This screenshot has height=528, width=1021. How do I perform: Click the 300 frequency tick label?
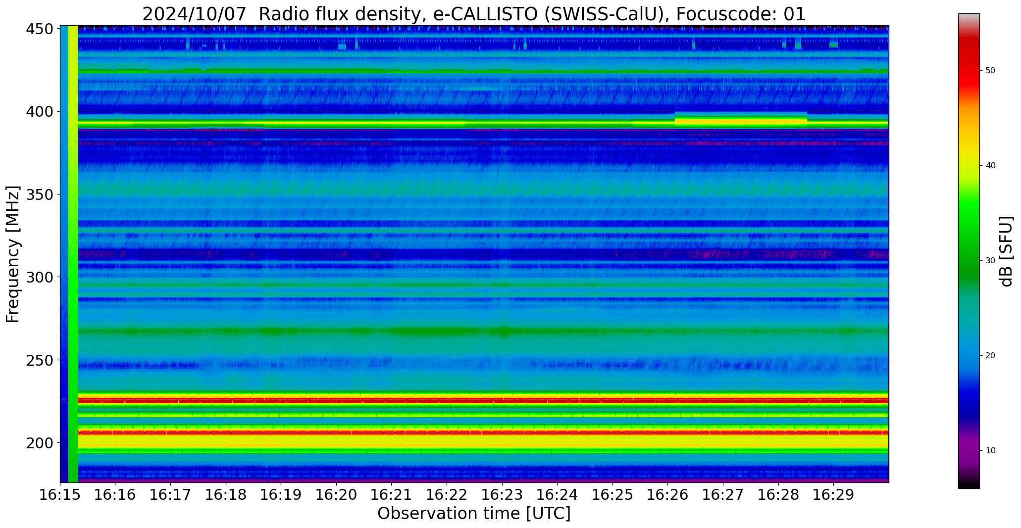39,277
